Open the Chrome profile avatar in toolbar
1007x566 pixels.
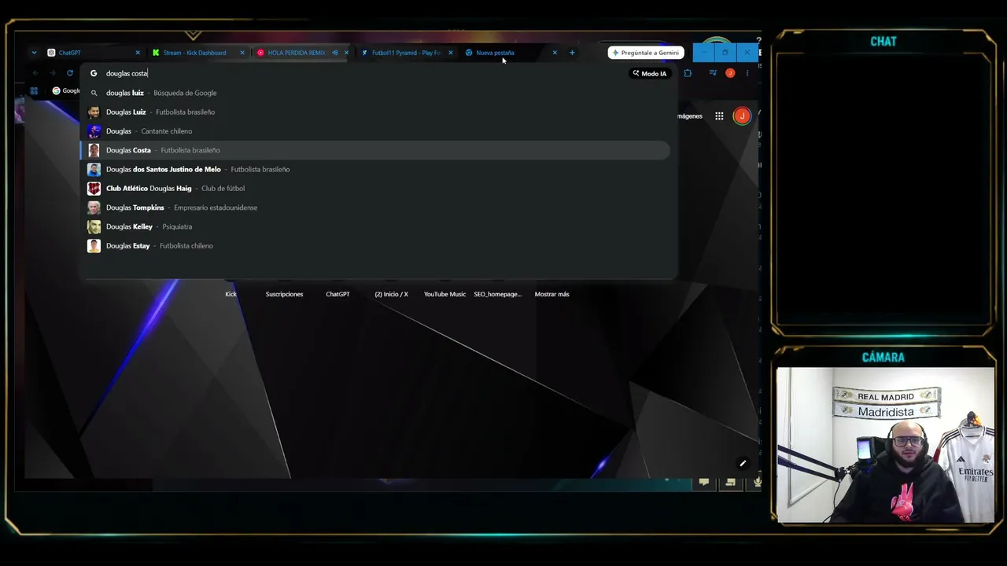[730, 73]
